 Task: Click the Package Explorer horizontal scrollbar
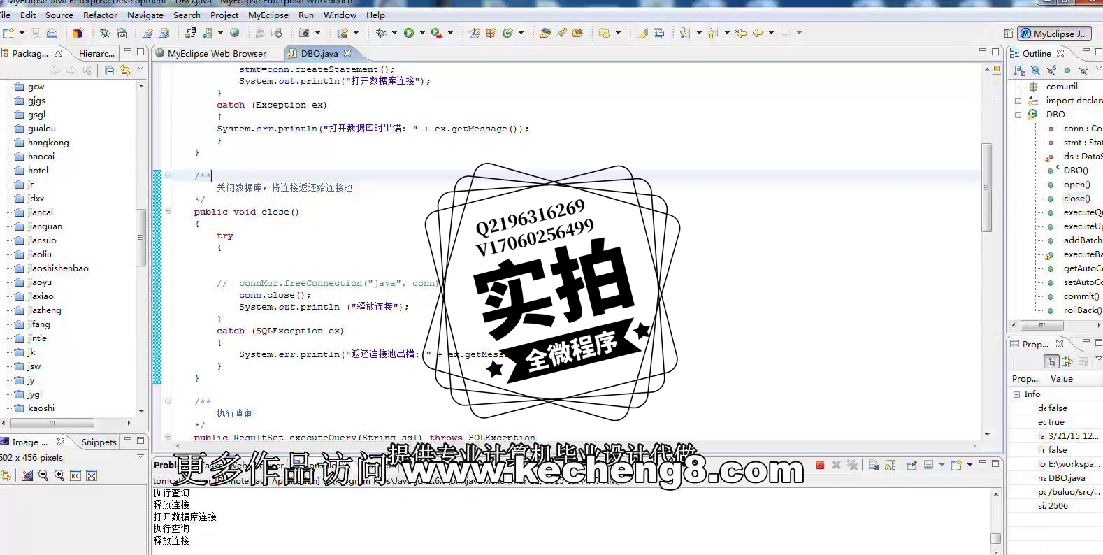click(x=52, y=423)
